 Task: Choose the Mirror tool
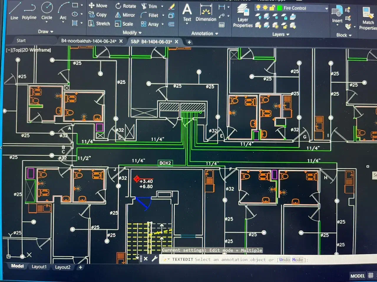[125, 15]
